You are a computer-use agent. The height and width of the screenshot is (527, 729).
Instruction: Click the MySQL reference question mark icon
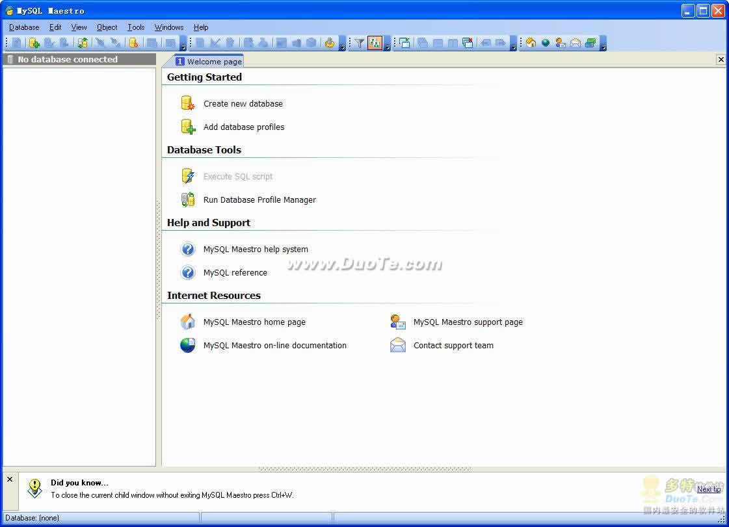click(x=188, y=272)
